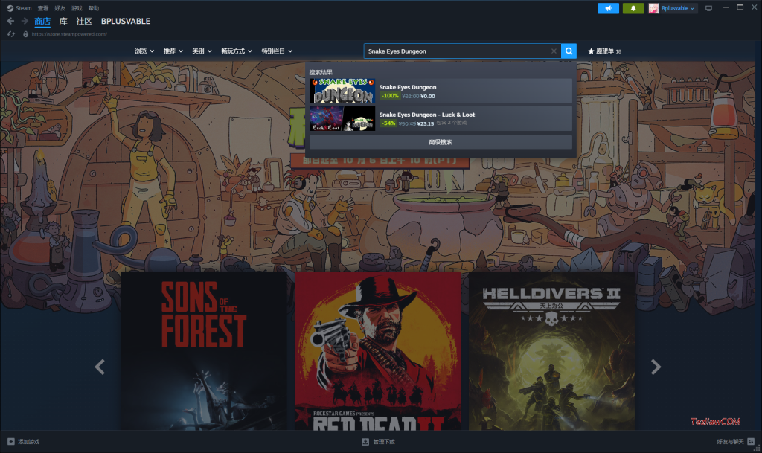Image resolution: width=762 pixels, height=453 pixels.
Task: Open the 库 library tab
Action: (63, 22)
